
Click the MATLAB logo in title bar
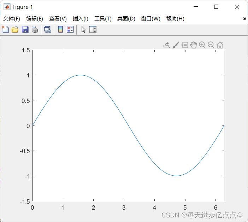point(7,7)
